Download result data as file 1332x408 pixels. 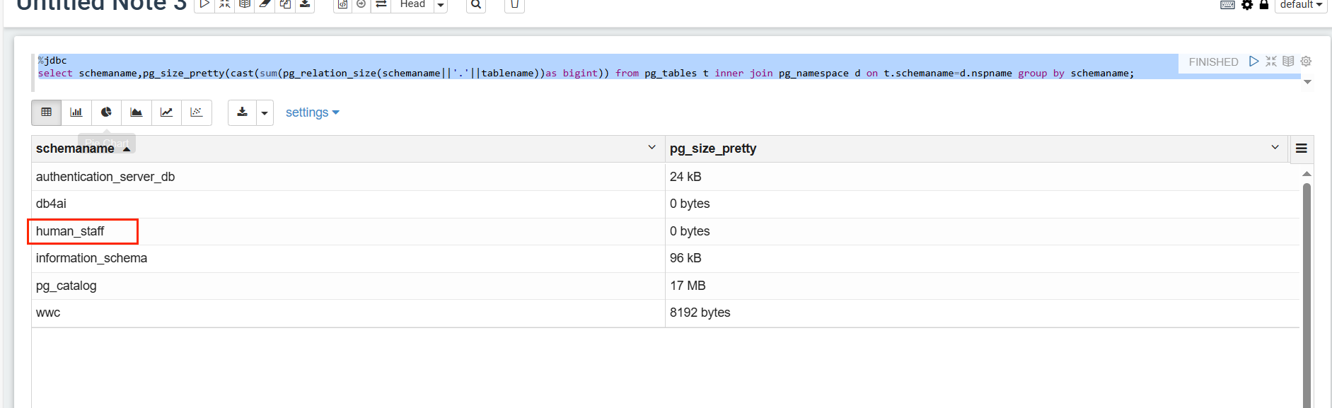click(242, 112)
